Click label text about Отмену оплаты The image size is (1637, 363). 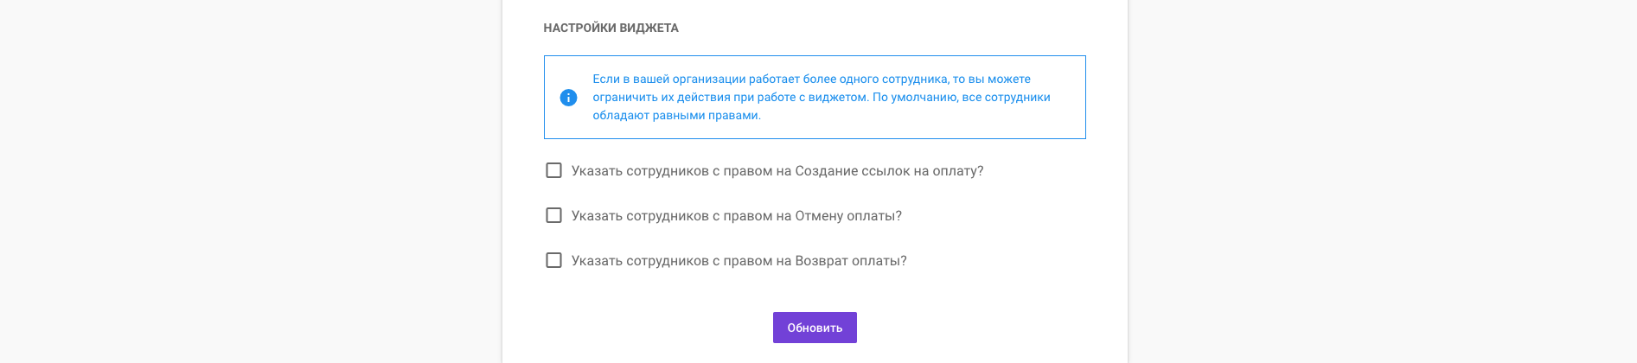[737, 216]
